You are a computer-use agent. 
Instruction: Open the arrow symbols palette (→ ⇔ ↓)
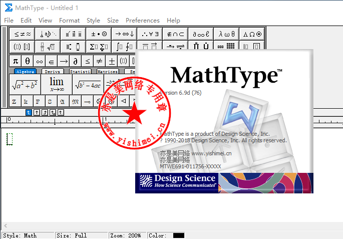click(x=124, y=34)
